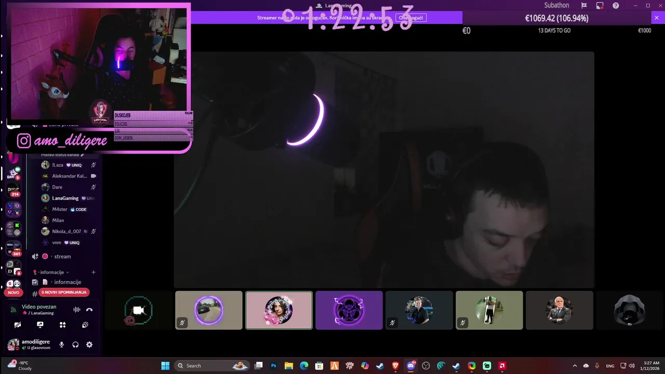
Task: Open Microsoft Edge from taskbar
Action: pos(304,366)
